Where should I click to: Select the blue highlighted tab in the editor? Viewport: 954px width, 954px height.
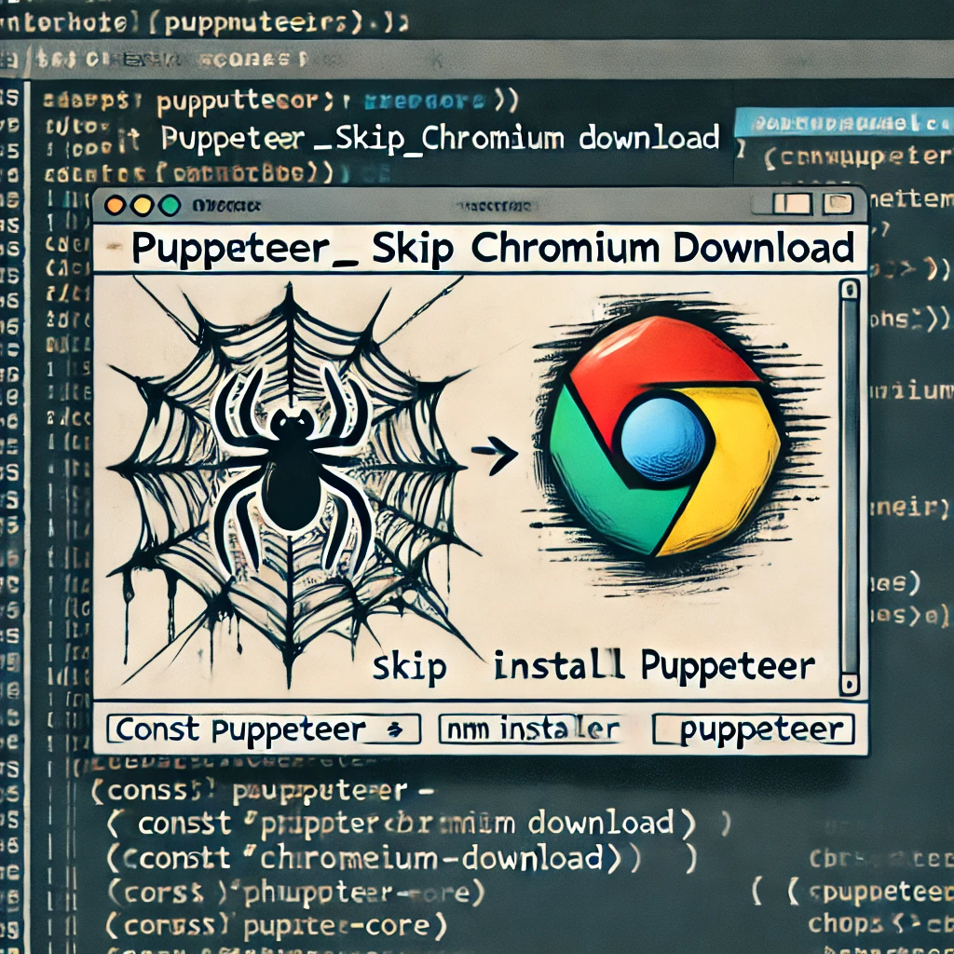coord(837,124)
